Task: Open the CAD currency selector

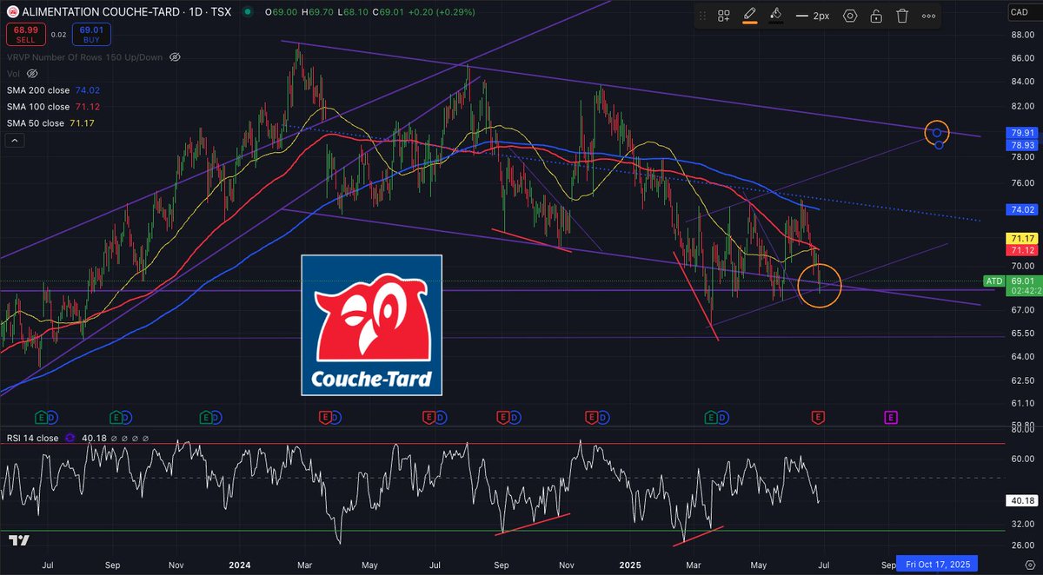Action: point(1021,12)
